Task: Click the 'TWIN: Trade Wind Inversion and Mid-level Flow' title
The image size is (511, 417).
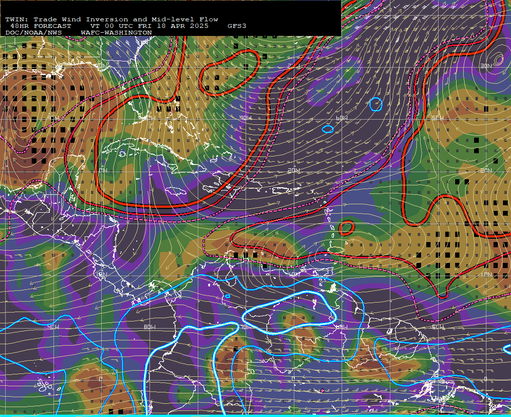Action: click(112, 19)
